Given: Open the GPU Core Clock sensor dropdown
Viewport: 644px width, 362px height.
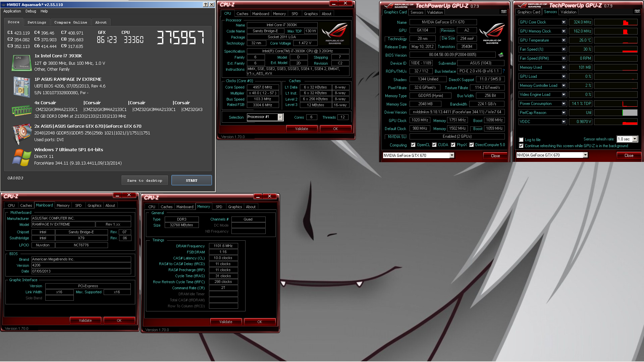Looking at the screenshot, I should [564, 22].
